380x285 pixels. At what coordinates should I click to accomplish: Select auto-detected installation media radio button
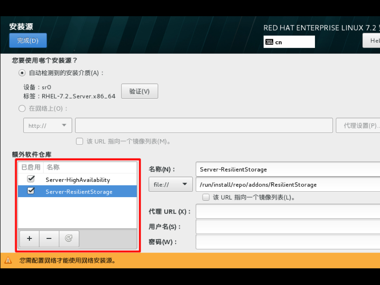point(22,73)
